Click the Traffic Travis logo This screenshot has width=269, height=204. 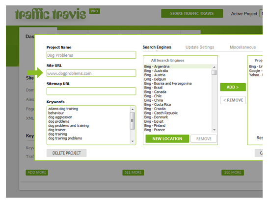[50, 14]
